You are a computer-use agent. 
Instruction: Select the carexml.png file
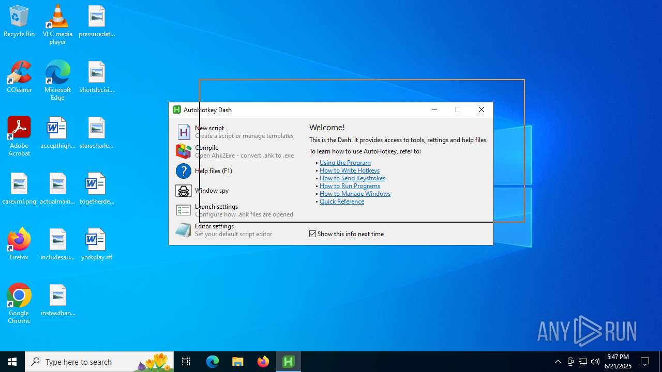point(19,189)
